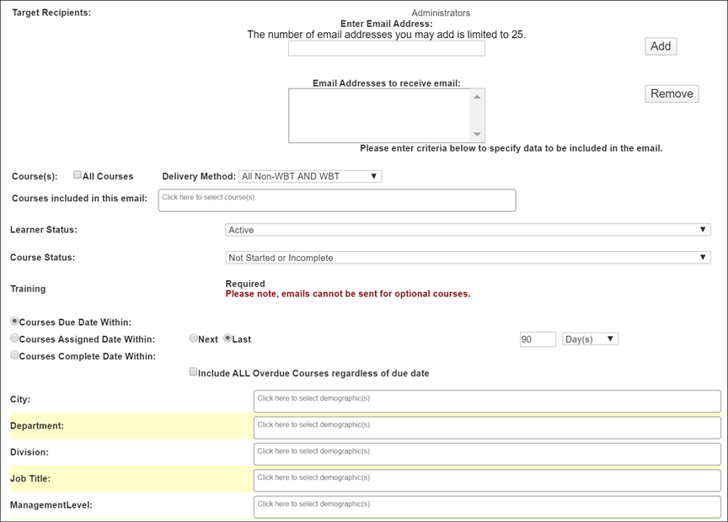Open the Delivery Method dropdown
The width and height of the screenshot is (728, 522).
308,176
